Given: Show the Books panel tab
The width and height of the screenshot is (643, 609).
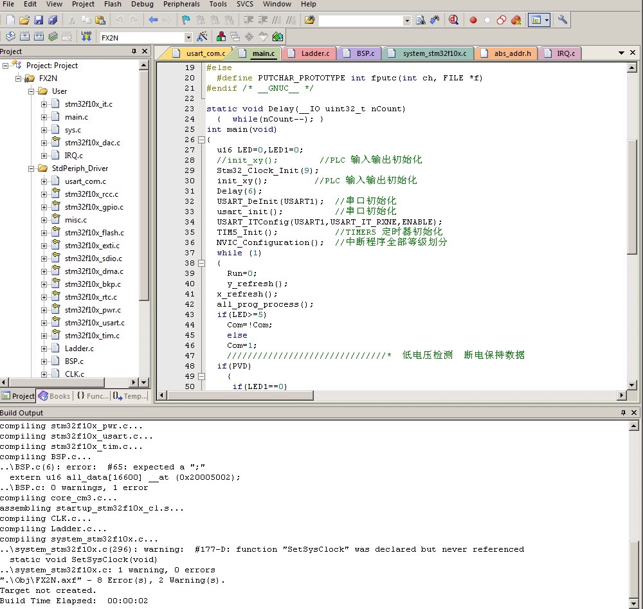Looking at the screenshot, I should (55, 396).
